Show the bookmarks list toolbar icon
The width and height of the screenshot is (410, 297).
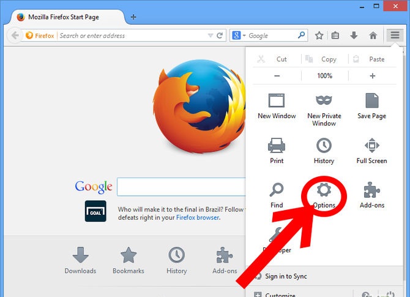[335, 36]
